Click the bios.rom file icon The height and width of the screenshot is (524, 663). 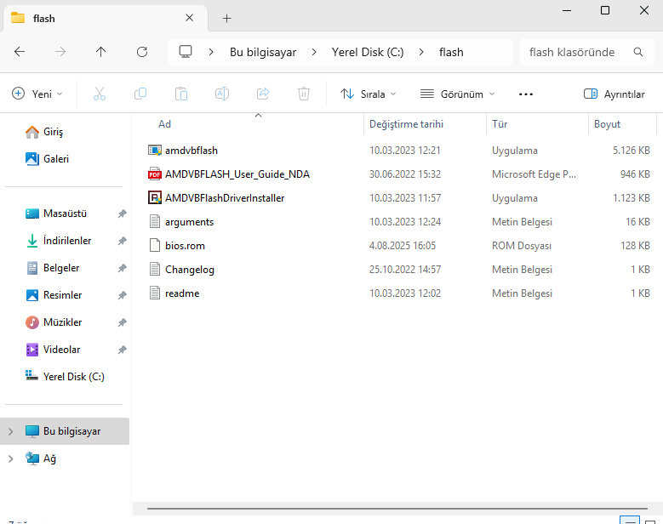pyautogui.click(x=155, y=246)
